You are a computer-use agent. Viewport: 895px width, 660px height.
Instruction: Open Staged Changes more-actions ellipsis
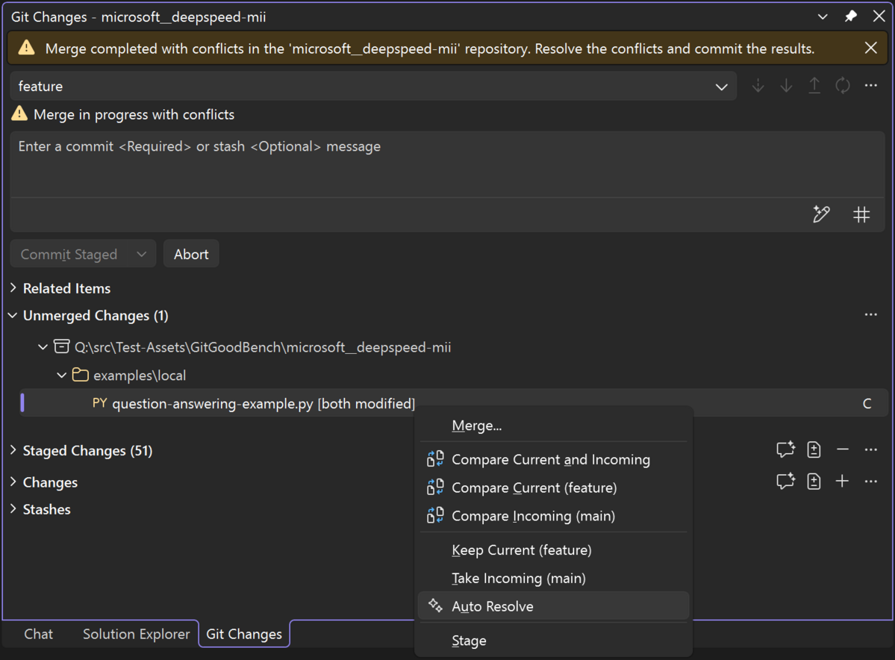(870, 449)
